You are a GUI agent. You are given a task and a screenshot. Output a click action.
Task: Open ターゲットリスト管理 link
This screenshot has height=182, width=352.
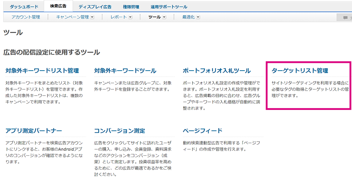[x=300, y=71]
